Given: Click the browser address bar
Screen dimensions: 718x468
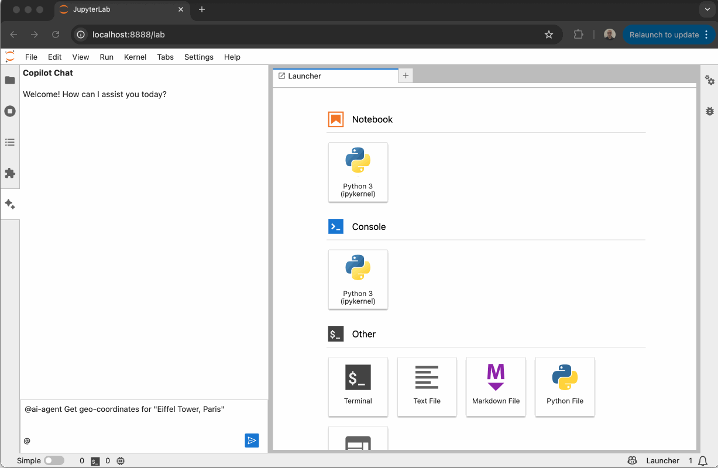Looking at the screenshot, I should click(x=316, y=35).
